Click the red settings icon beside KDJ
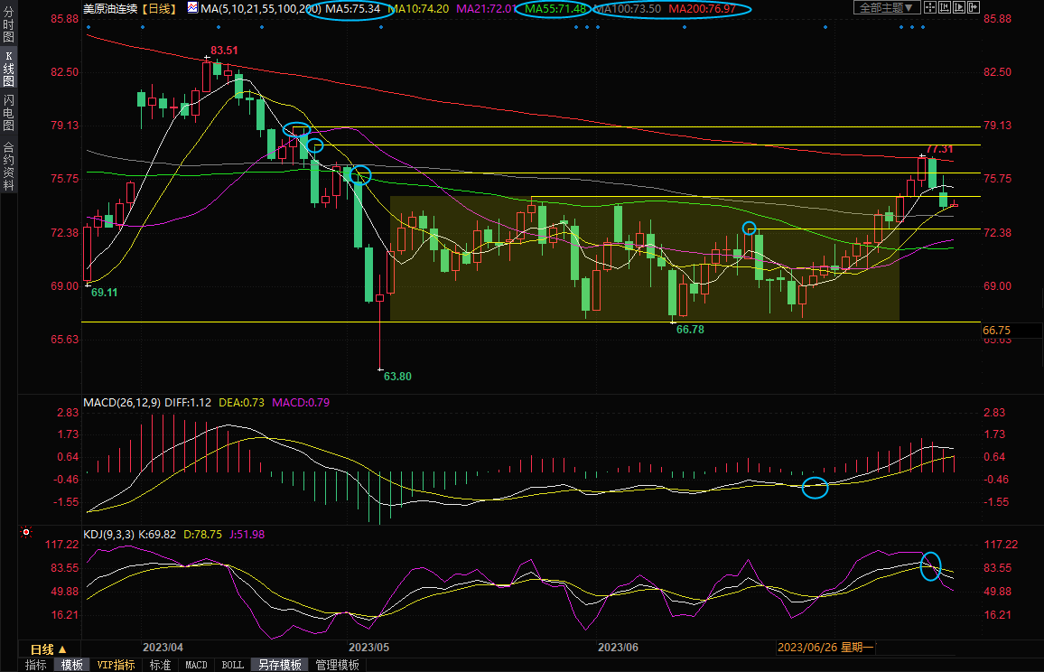Viewport: 1044px width, 672px height. point(25,533)
